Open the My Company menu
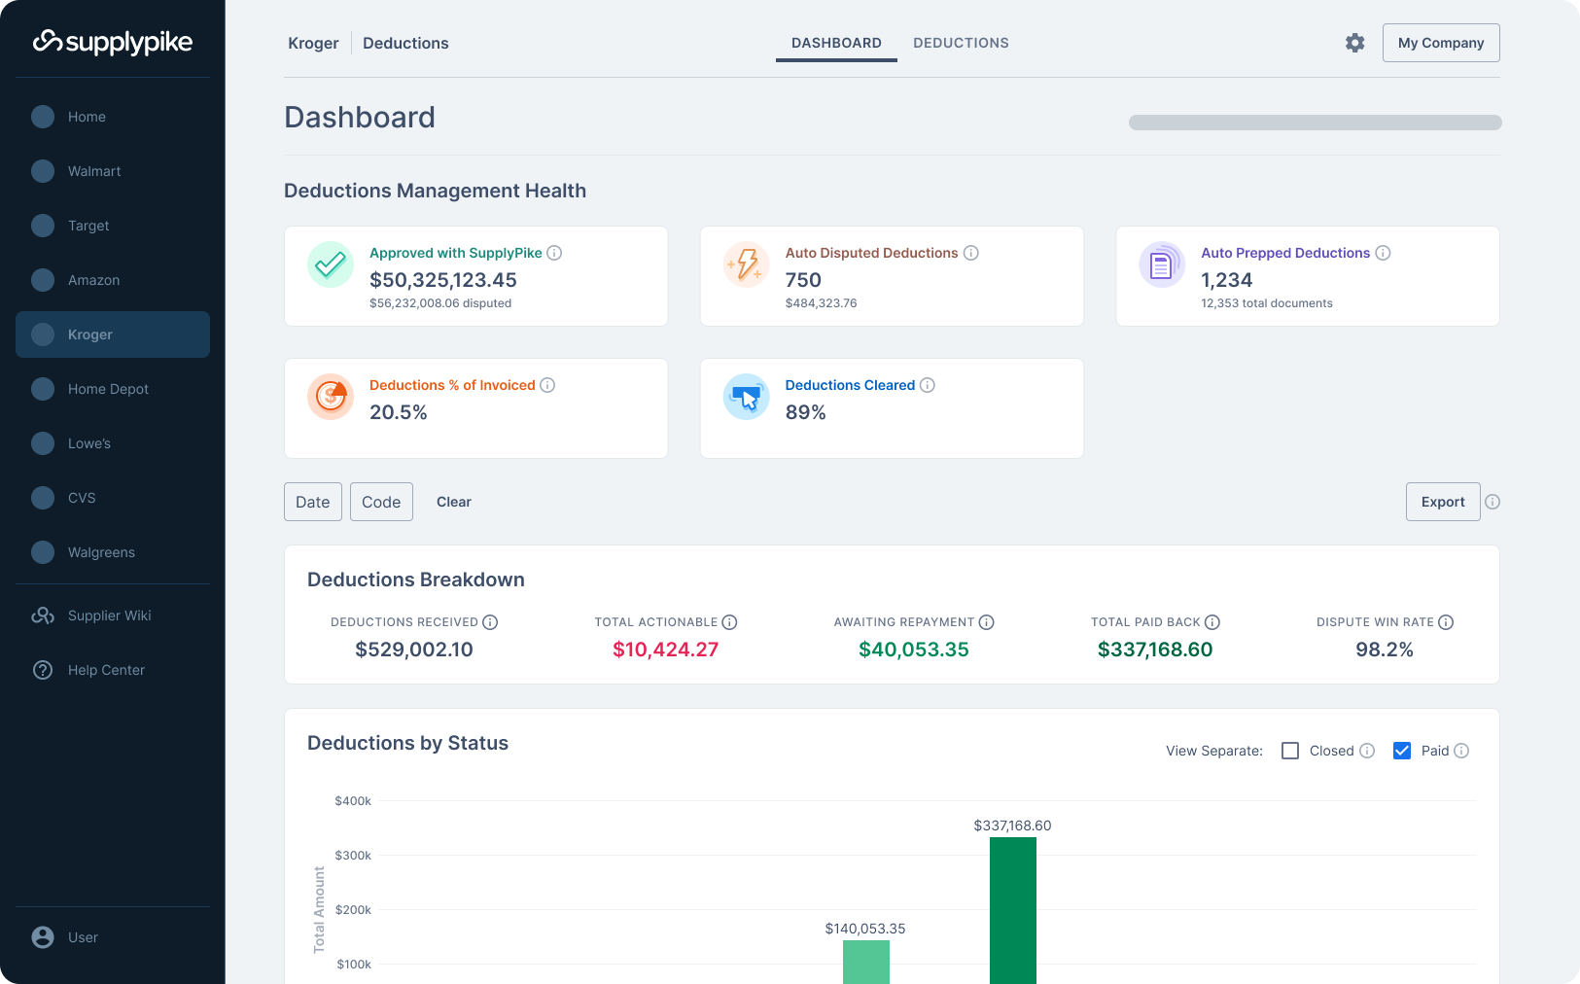This screenshot has width=1580, height=984. [1441, 43]
